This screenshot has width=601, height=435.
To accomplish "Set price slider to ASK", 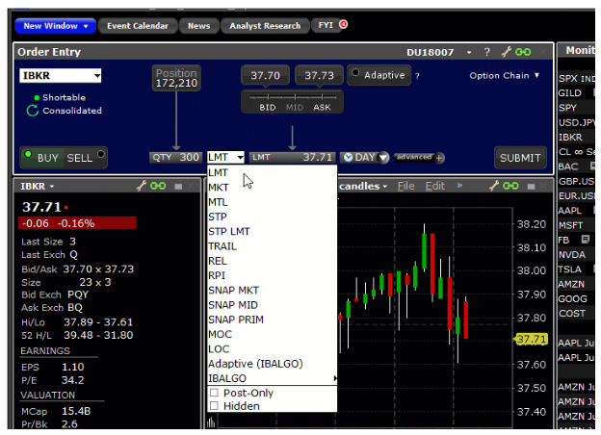I will [322, 107].
